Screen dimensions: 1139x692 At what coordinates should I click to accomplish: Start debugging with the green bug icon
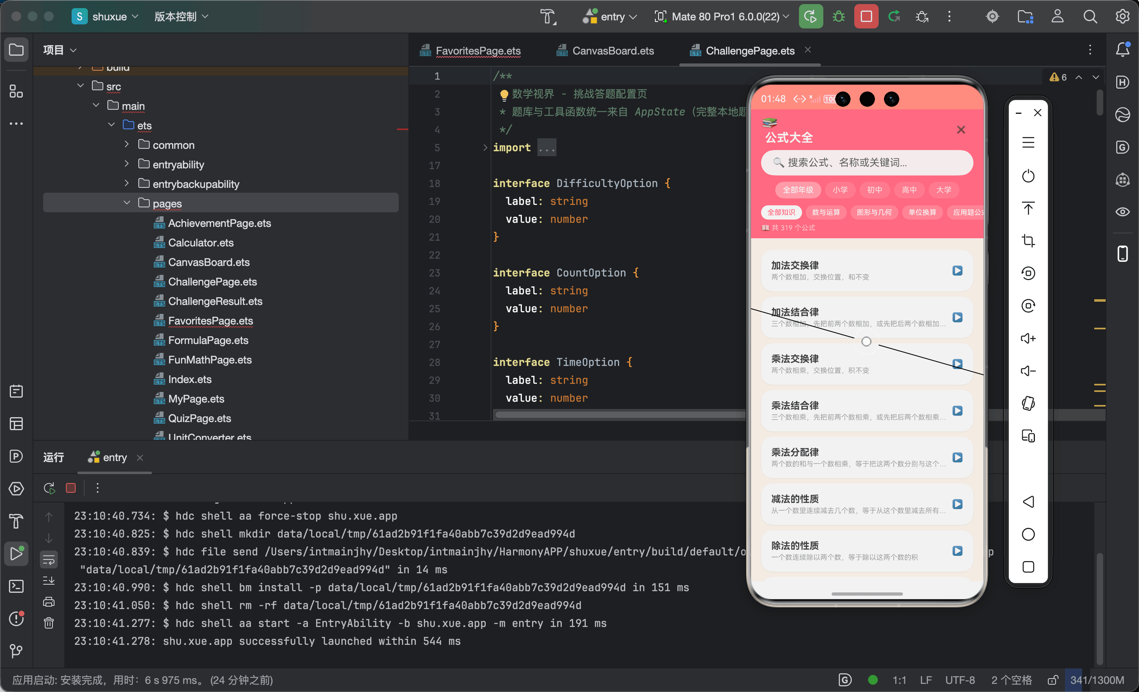[x=838, y=17]
